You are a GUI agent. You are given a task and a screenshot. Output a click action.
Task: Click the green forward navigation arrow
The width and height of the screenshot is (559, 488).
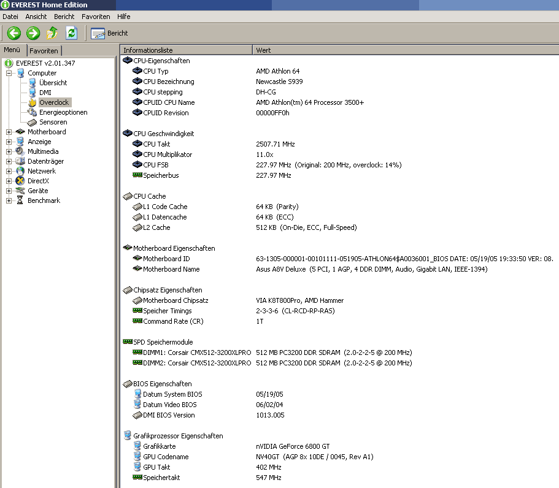click(x=33, y=33)
